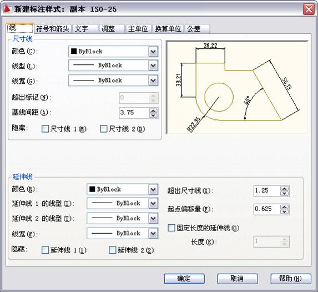Increase 超出尺寸线 value using up spinner

point(284,189)
